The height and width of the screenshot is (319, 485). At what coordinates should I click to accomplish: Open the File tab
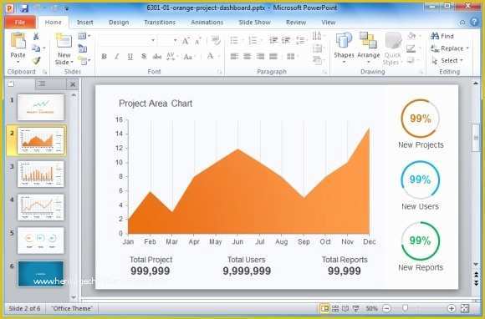[20, 23]
